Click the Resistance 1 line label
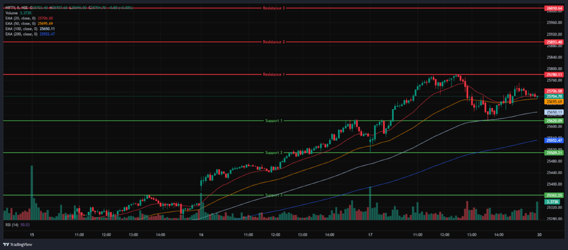This screenshot has width=568, height=250. pyautogui.click(x=273, y=74)
